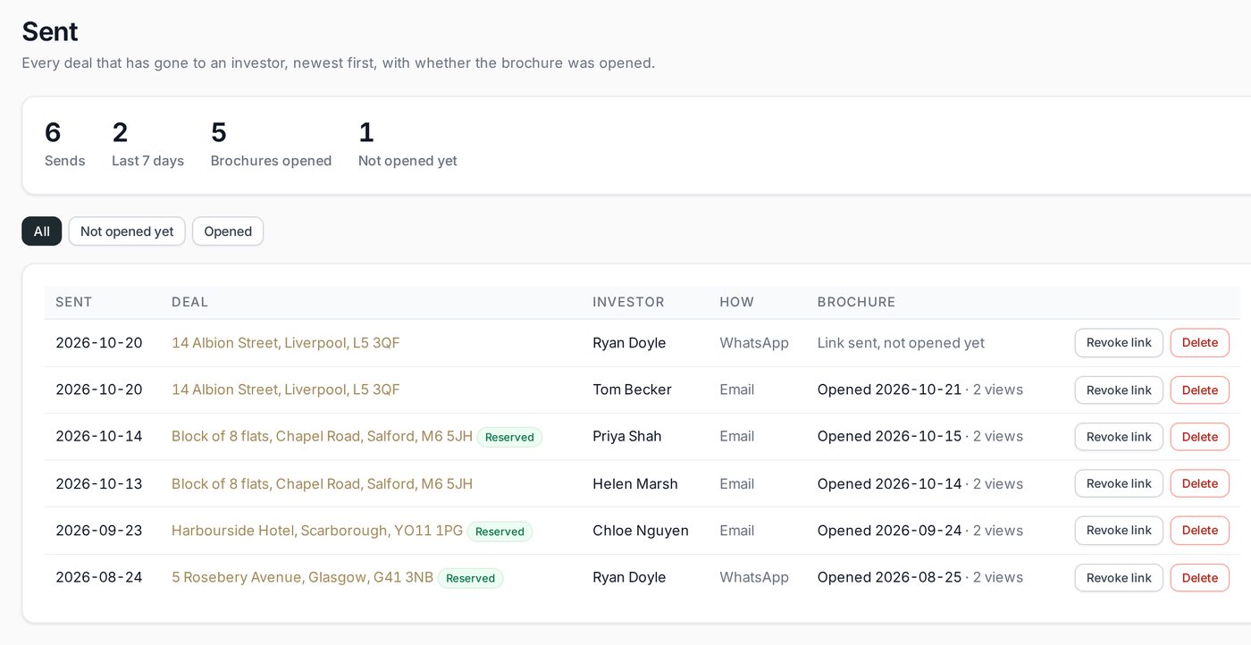Image resolution: width=1251 pixels, height=645 pixels.
Task: Filter the list by Not opened yet
Action: pos(127,231)
